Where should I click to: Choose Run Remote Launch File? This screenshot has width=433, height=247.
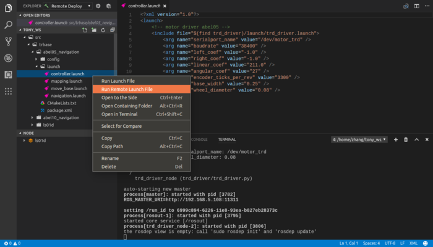pos(142,89)
